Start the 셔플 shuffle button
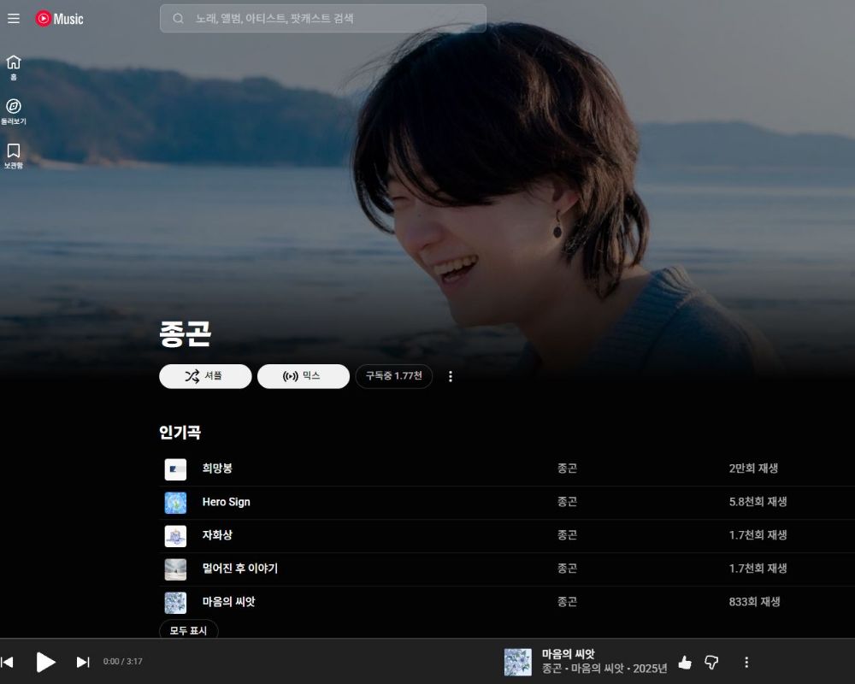Screen dimensions: 855x684 tap(205, 376)
